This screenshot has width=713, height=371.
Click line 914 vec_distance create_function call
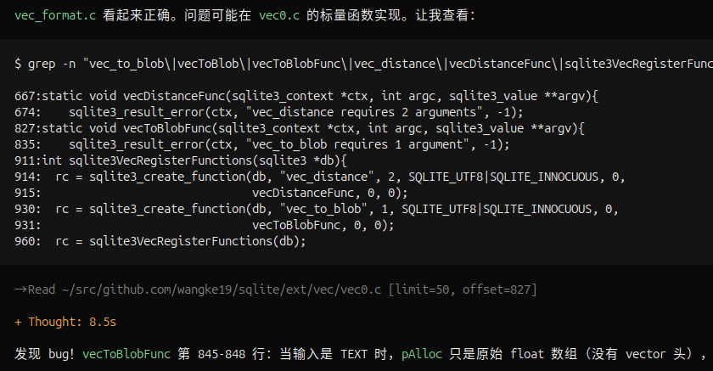click(320, 177)
